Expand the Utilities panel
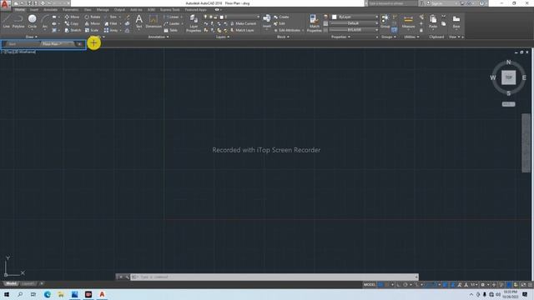Image resolution: width=534 pixels, height=300 pixels. click(411, 37)
